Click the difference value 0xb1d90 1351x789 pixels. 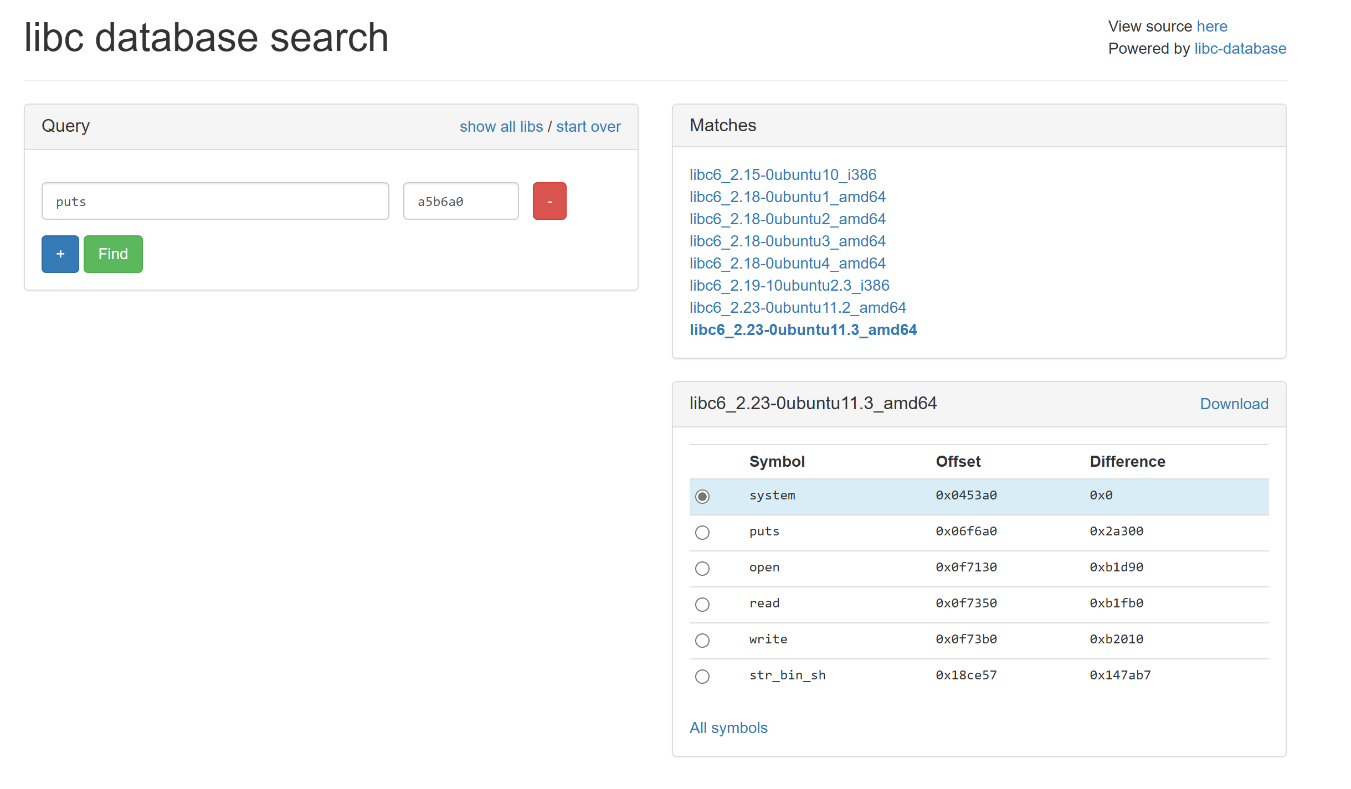(x=1116, y=567)
